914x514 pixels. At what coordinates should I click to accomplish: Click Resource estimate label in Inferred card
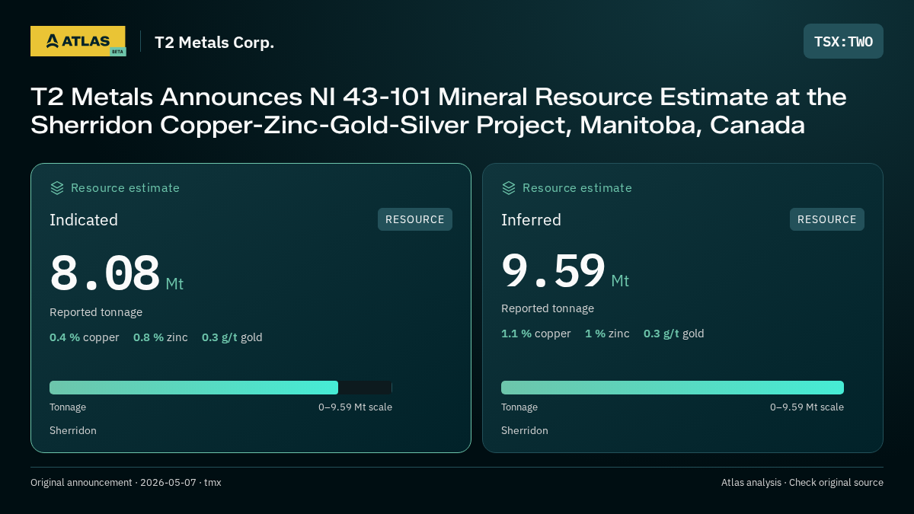click(x=577, y=187)
